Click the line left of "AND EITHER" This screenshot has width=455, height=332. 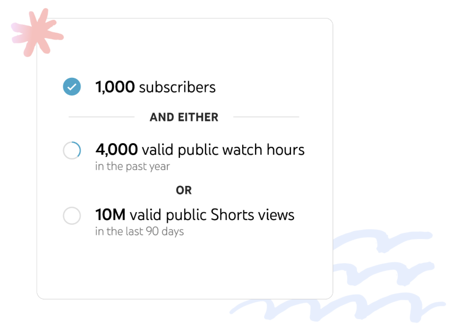pos(101,117)
